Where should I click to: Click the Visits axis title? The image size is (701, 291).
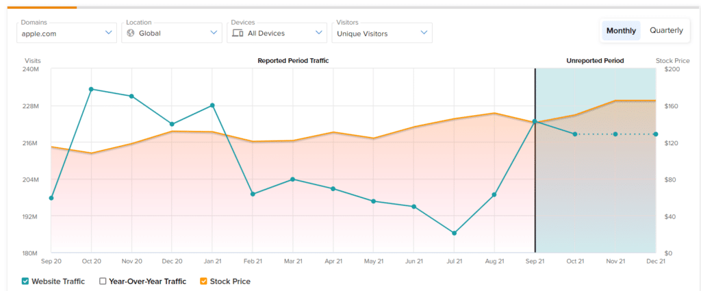[33, 60]
